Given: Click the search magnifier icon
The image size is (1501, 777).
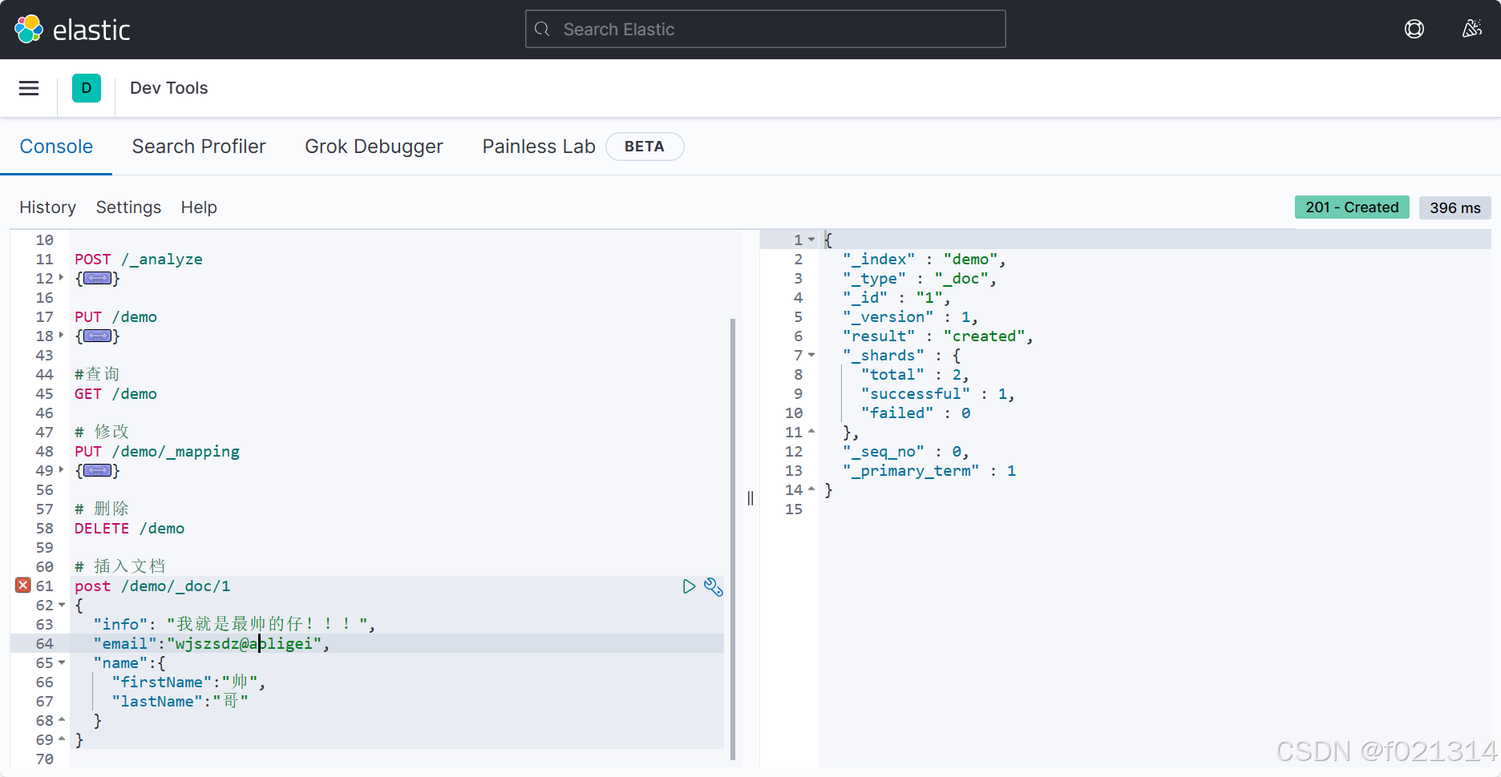Looking at the screenshot, I should click(x=543, y=29).
